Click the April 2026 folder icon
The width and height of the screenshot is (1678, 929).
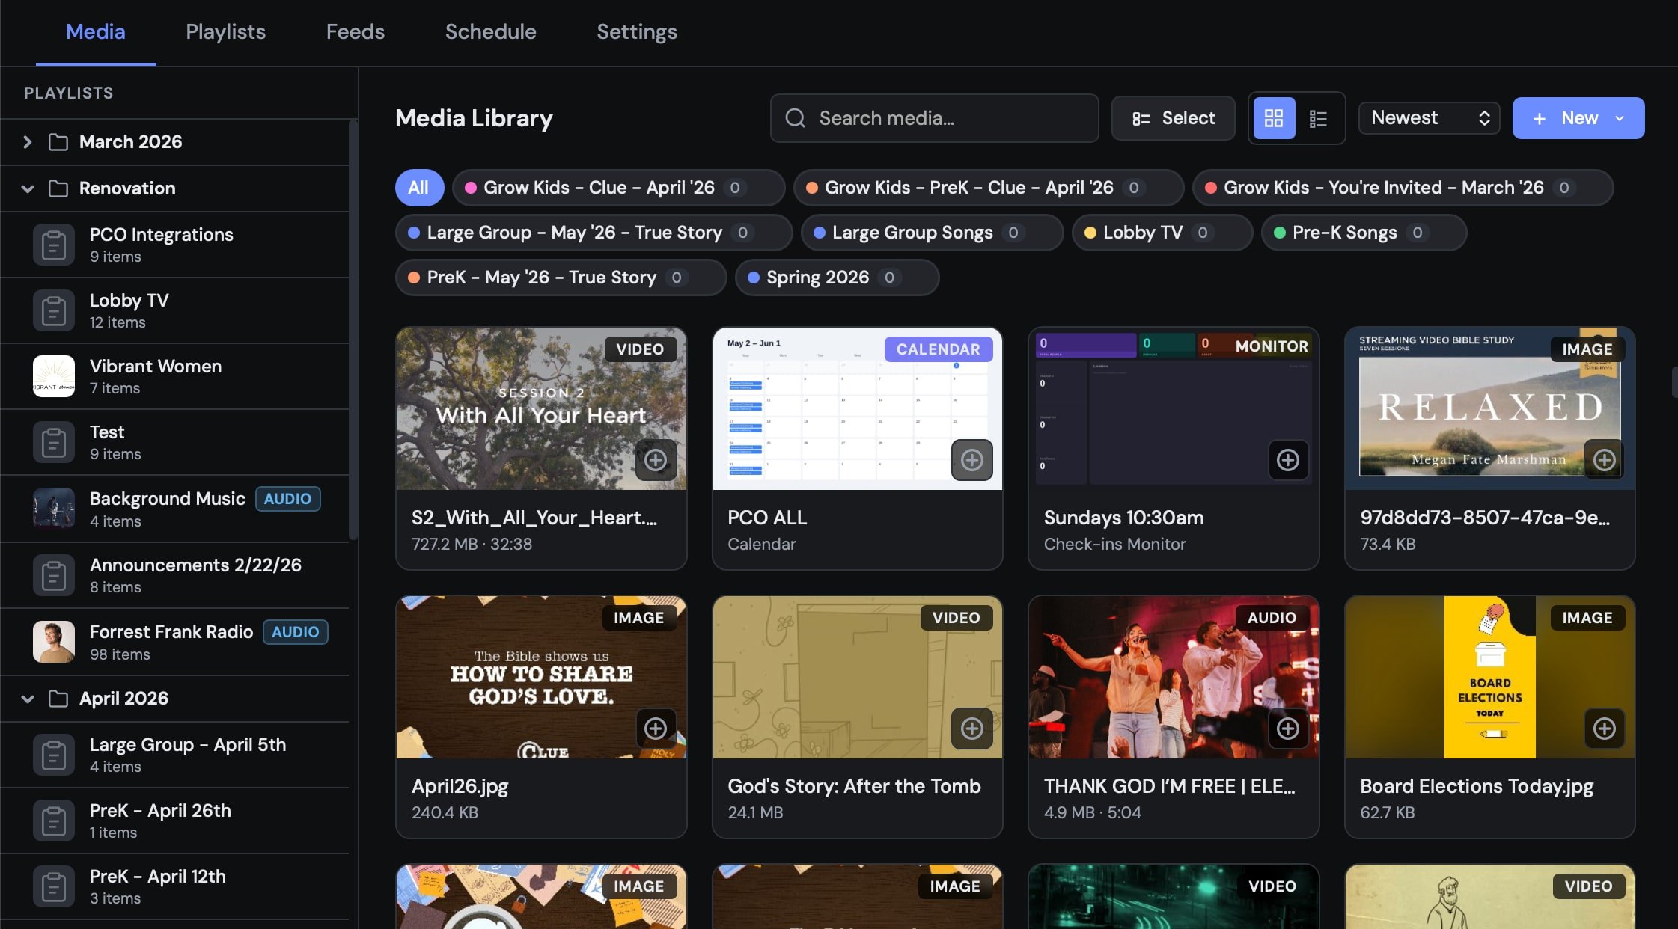click(x=58, y=699)
